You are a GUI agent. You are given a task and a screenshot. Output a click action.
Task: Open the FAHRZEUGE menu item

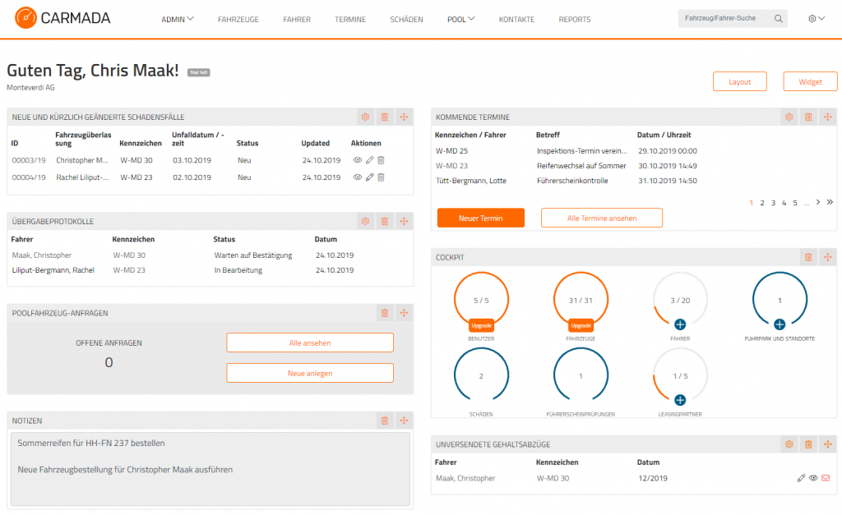(x=238, y=20)
